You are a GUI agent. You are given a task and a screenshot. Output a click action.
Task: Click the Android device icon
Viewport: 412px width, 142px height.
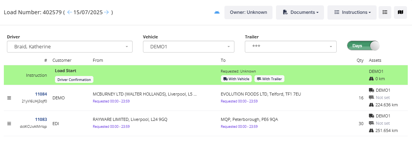217,12
